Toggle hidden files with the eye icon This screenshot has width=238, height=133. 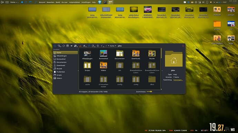click(71, 46)
